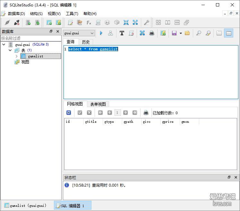Open configuration with the wrench icon
Viewport: 240px width, 211px height.
(147, 22)
